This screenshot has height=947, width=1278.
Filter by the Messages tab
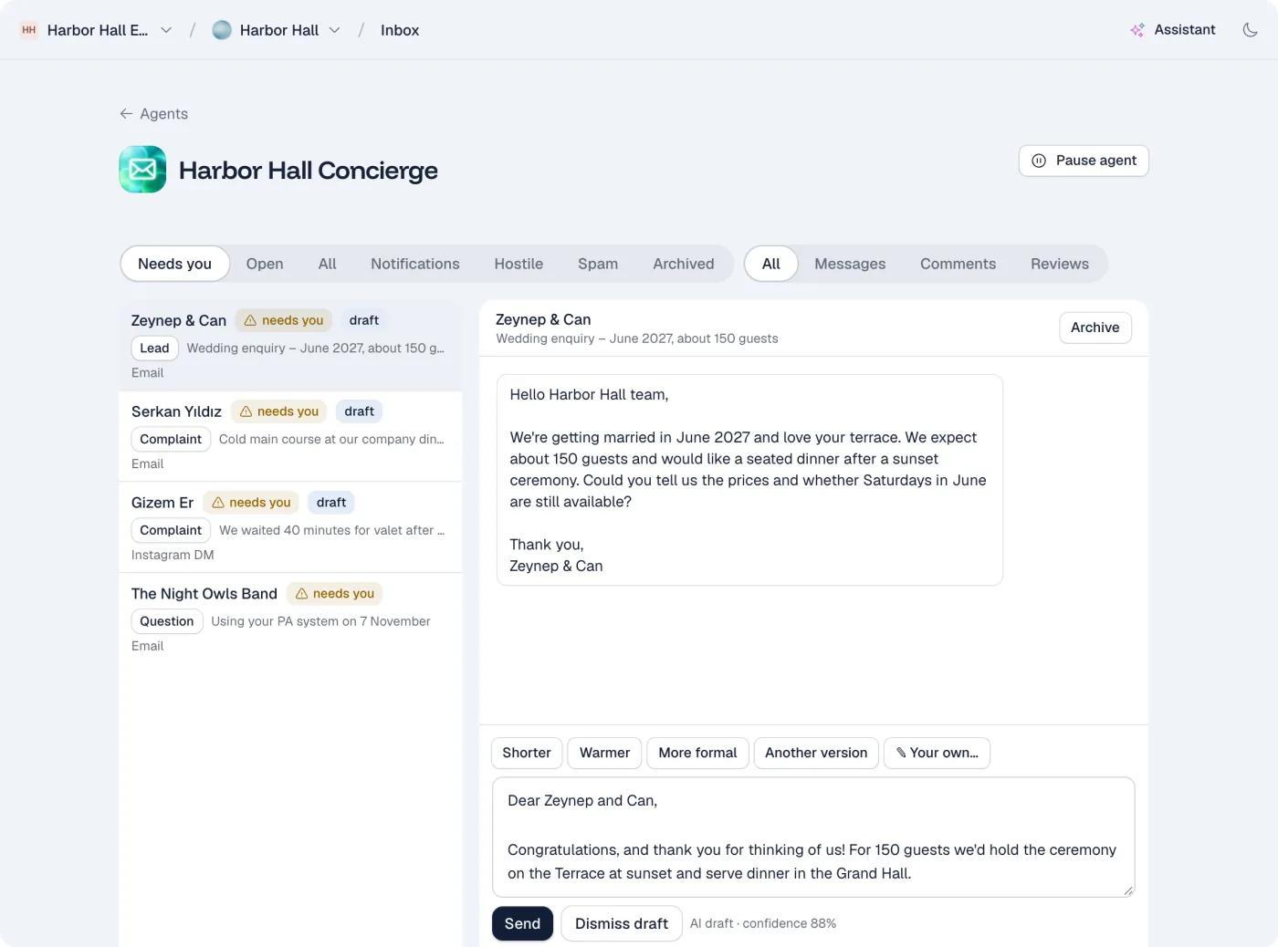[850, 264]
